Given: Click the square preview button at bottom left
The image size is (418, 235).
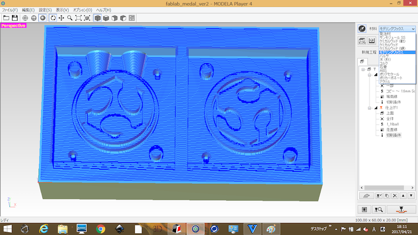Looking at the screenshot, I should 364,209.
